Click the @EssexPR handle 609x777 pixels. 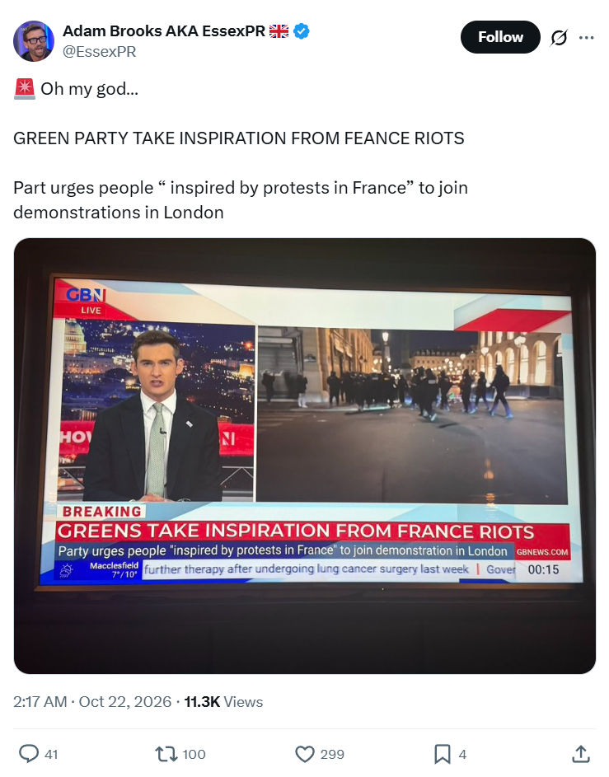coord(99,52)
